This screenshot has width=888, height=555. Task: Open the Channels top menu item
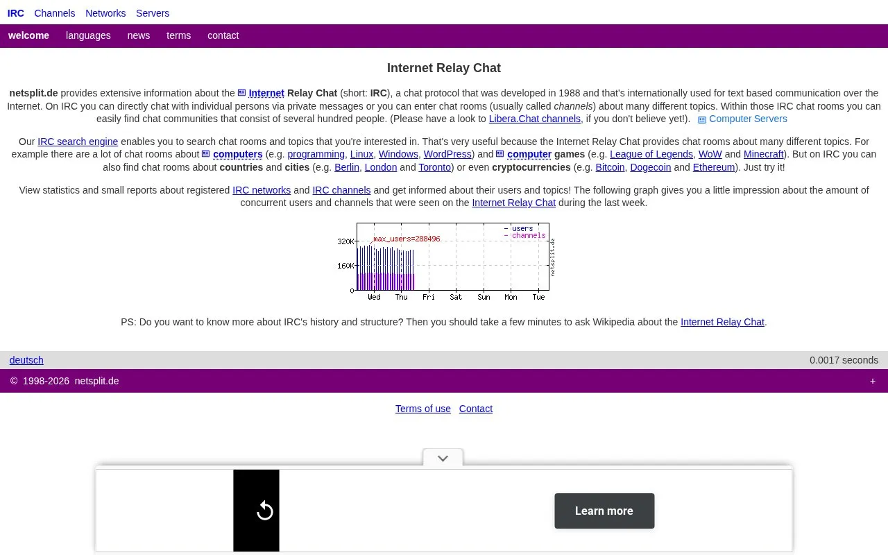(x=55, y=13)
